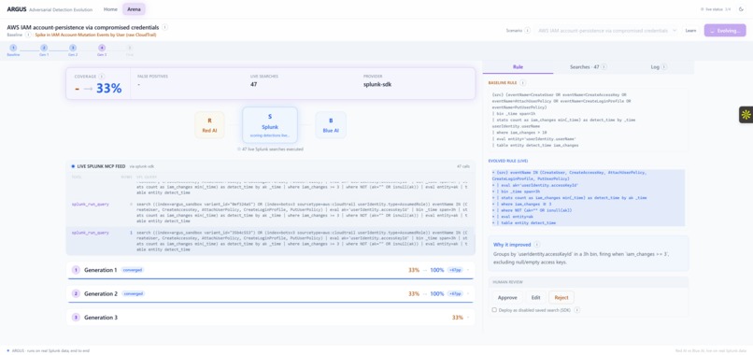Expand the Generation 1 row
The width and height of the screenshot is (753, 355).
tap(270, 270)
